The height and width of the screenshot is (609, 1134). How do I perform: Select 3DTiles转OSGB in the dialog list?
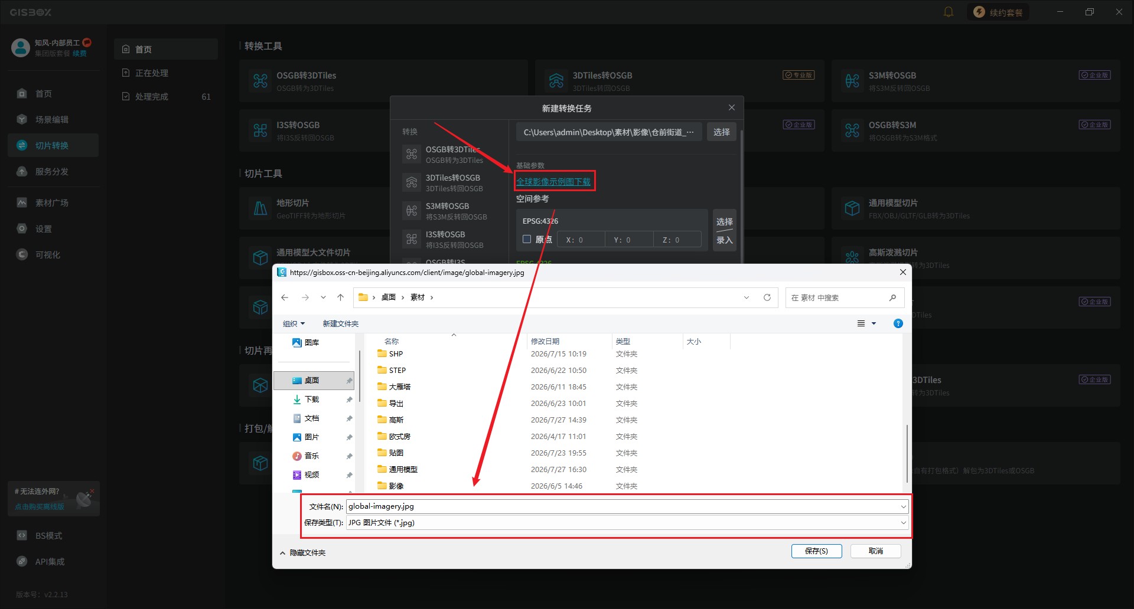click(451, 182)
